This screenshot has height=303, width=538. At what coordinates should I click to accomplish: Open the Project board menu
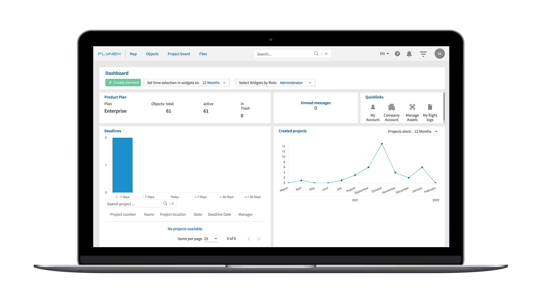[179, 54]
